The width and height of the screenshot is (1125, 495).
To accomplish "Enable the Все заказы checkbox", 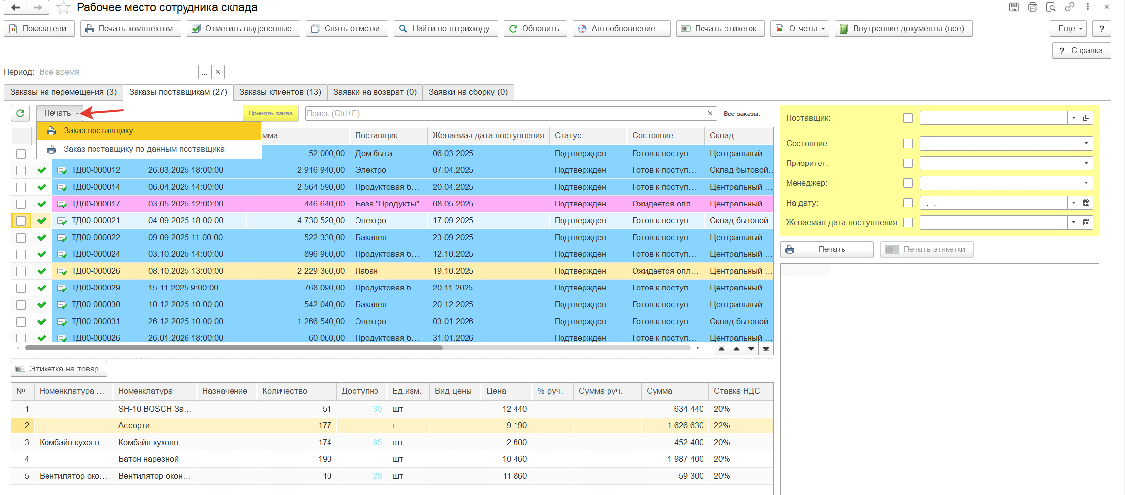I will [x=768, y=113].
